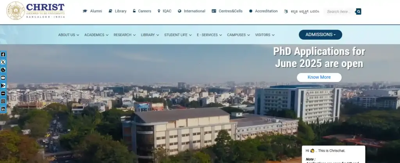Expand the About Us dropdown menu
Image resolution: width=400 pixels, height=163 pixels.
point(69,35)
